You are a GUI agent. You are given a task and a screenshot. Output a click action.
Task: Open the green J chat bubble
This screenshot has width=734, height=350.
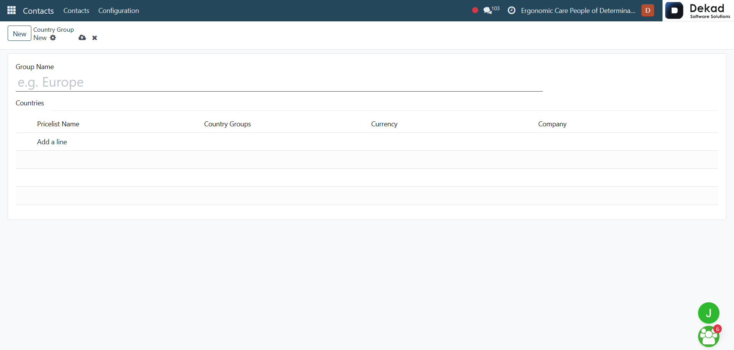(x=708, y=313)
